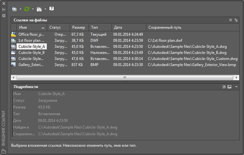
Task: Sort by the Размер column header
Action: (79, 27)
